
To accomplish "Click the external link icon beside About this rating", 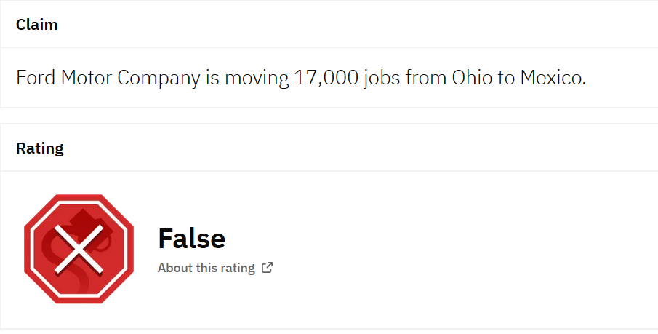I will tap(268, 268).
